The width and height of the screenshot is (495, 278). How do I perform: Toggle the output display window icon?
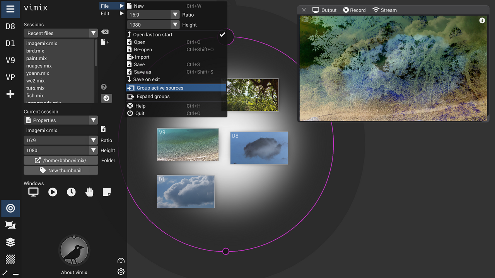click(x=34, y=192)
